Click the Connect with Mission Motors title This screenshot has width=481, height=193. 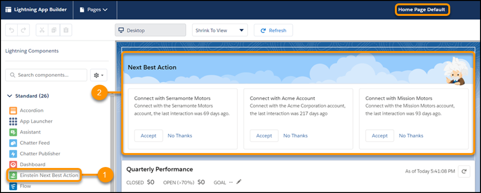point(399,99)
